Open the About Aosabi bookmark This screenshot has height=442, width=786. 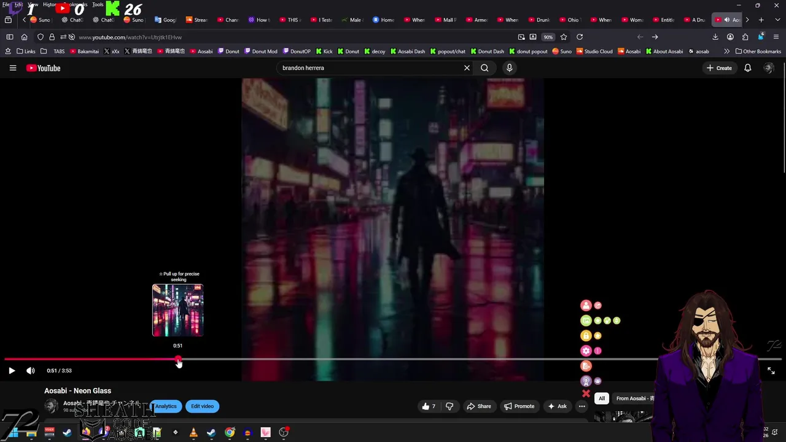pos(664,52)
